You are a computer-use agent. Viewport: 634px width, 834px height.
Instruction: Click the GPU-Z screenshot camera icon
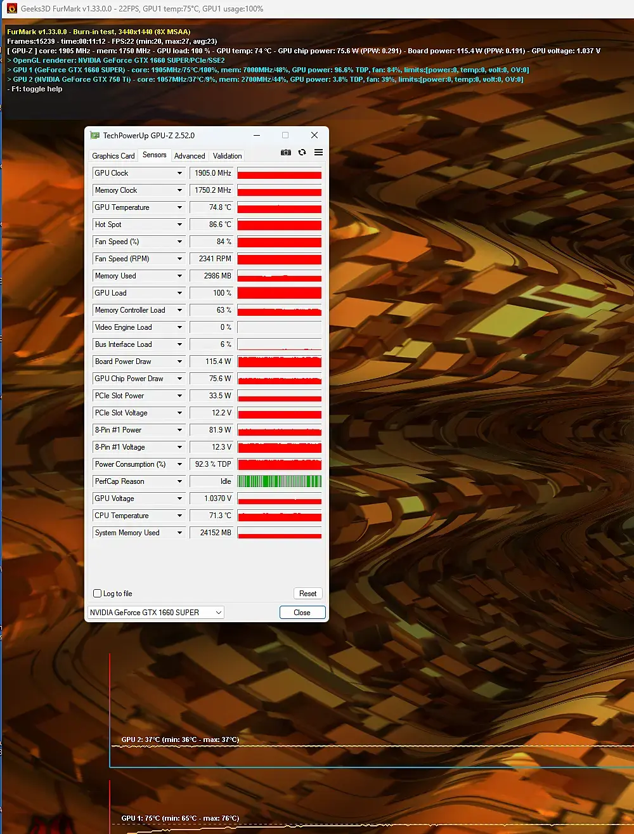(286, 152)
